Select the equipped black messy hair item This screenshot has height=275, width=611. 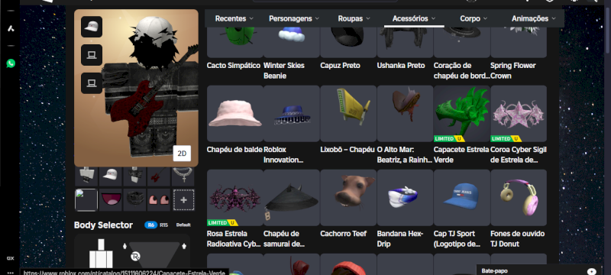pyautogui.click(x=135, y=200)
